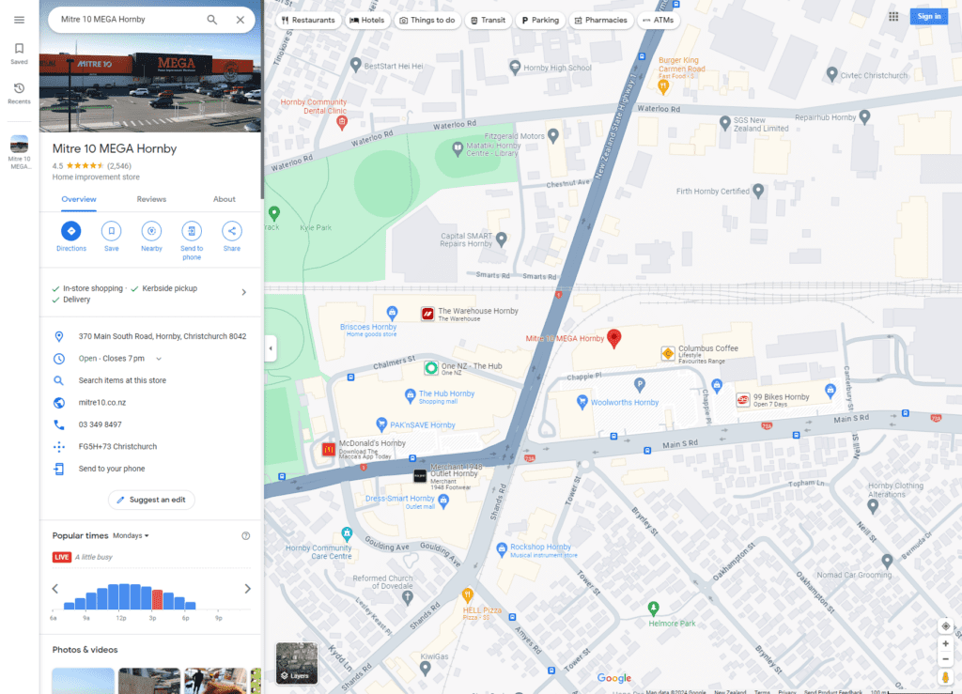Viewport: 962px width, 694px height.
Task: Save this place to a list
Action: point(111,237)
